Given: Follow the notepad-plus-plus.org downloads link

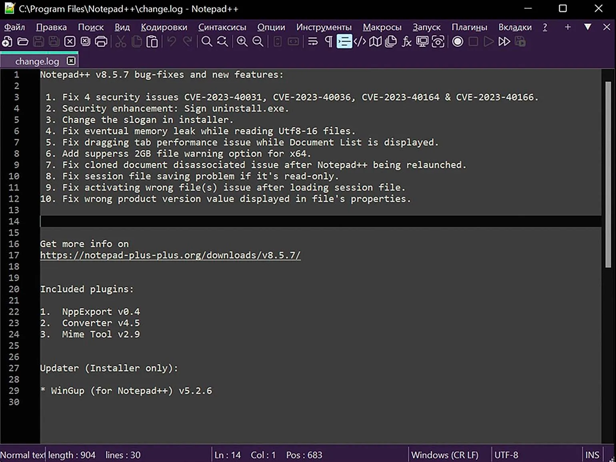Looking at the screenshot, I should (170, 255).
